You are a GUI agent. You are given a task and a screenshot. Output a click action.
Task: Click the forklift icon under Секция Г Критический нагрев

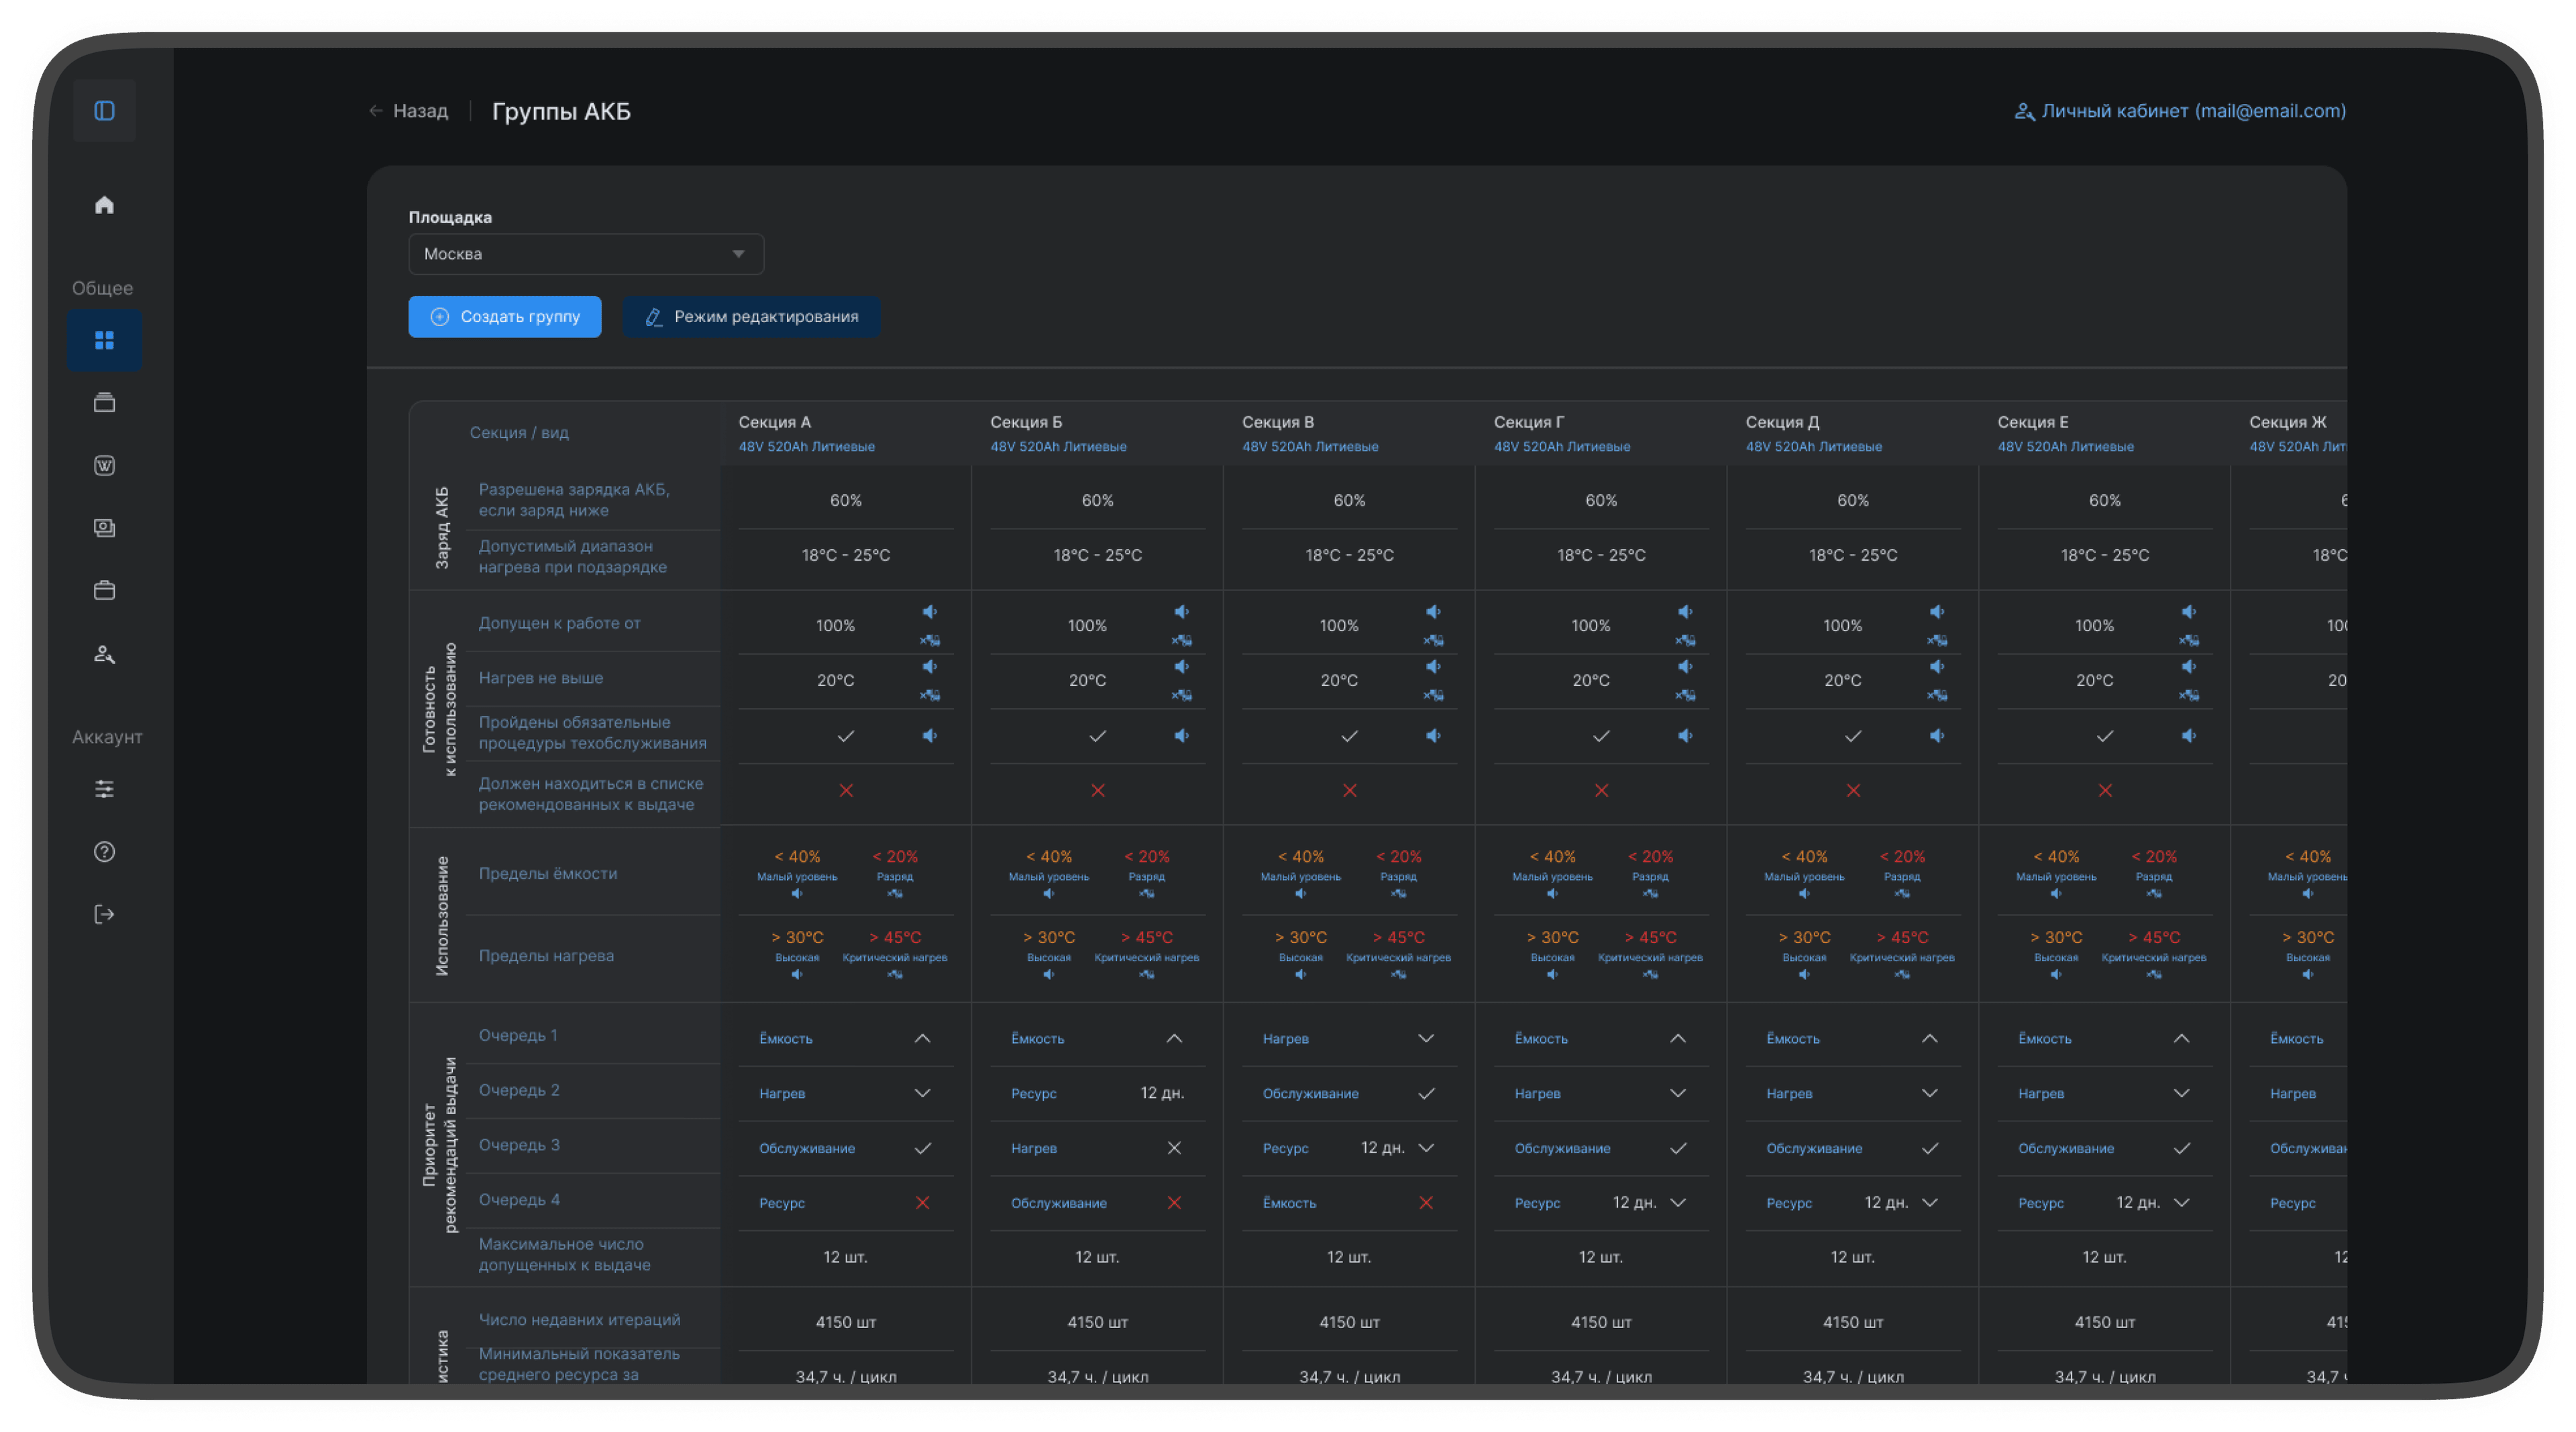(x=1650, y=975)
